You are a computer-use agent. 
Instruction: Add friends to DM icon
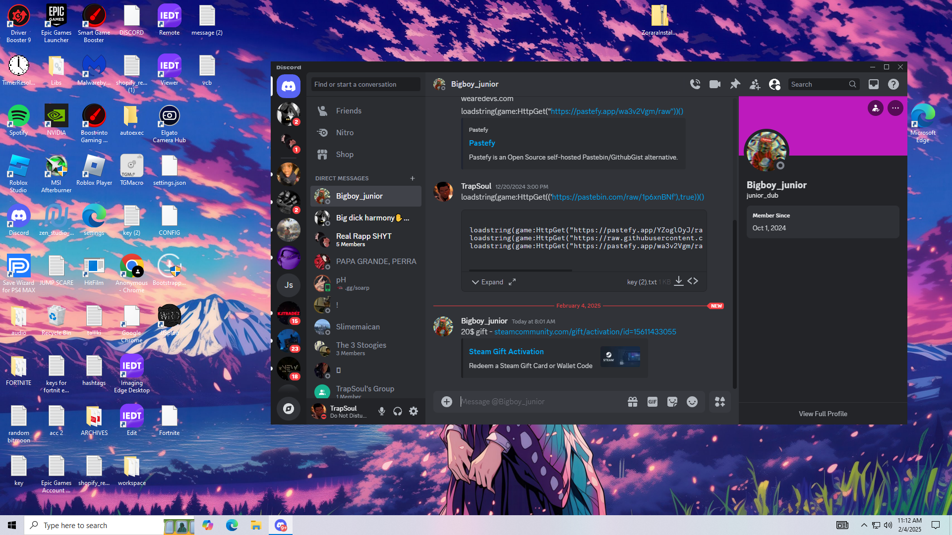[x=755, y=84]
